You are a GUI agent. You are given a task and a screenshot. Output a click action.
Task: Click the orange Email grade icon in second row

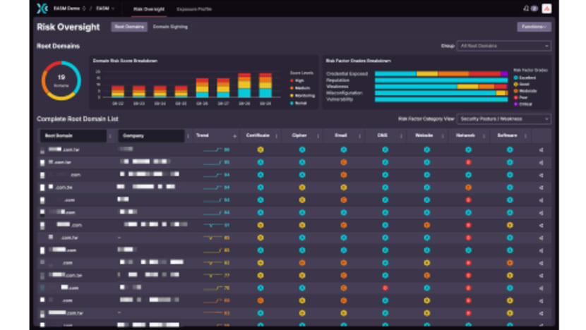pos(344,162)
